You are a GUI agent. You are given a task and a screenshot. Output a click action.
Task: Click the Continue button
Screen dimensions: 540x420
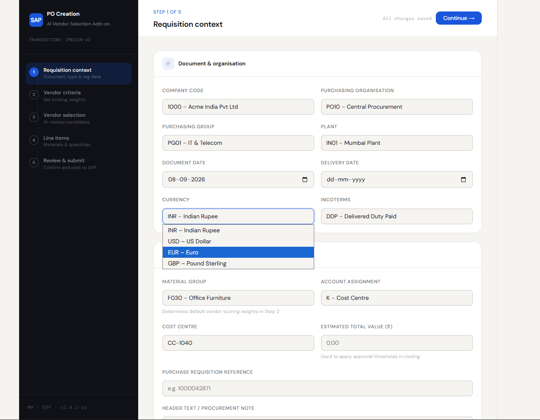pos(458,18)
